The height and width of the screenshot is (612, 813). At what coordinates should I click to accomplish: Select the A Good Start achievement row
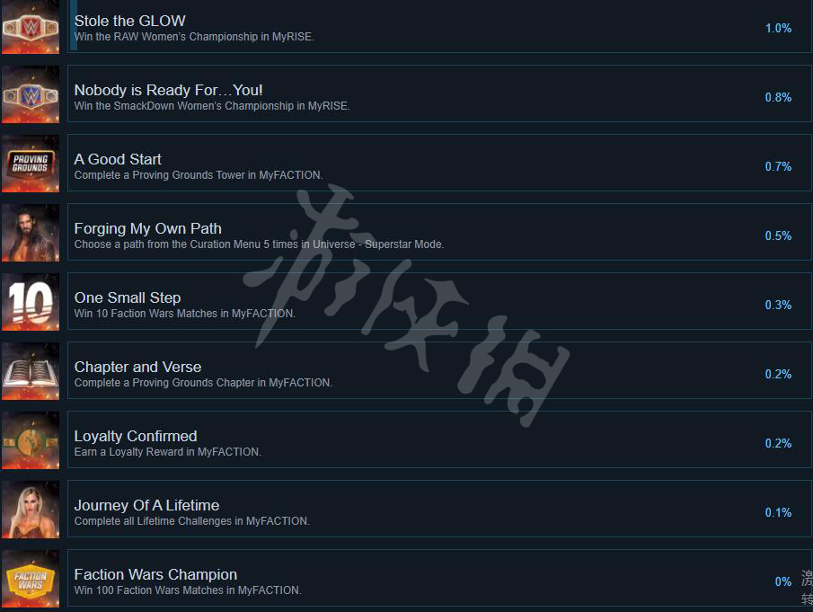click(x=439, y=163)
